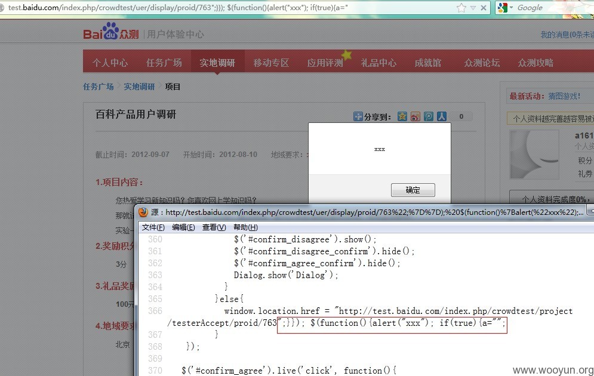Open the 任务广场 nav tab
594x376 pixels.
[164, 63]
